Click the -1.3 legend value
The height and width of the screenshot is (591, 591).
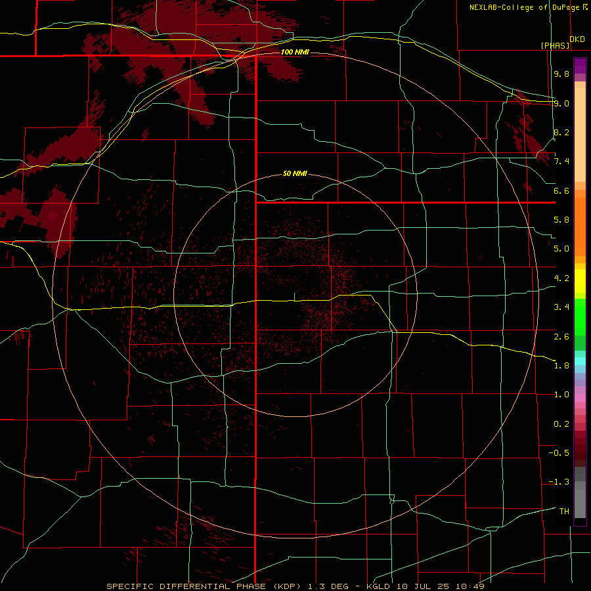pyautogui.click(x=559, y=482)
